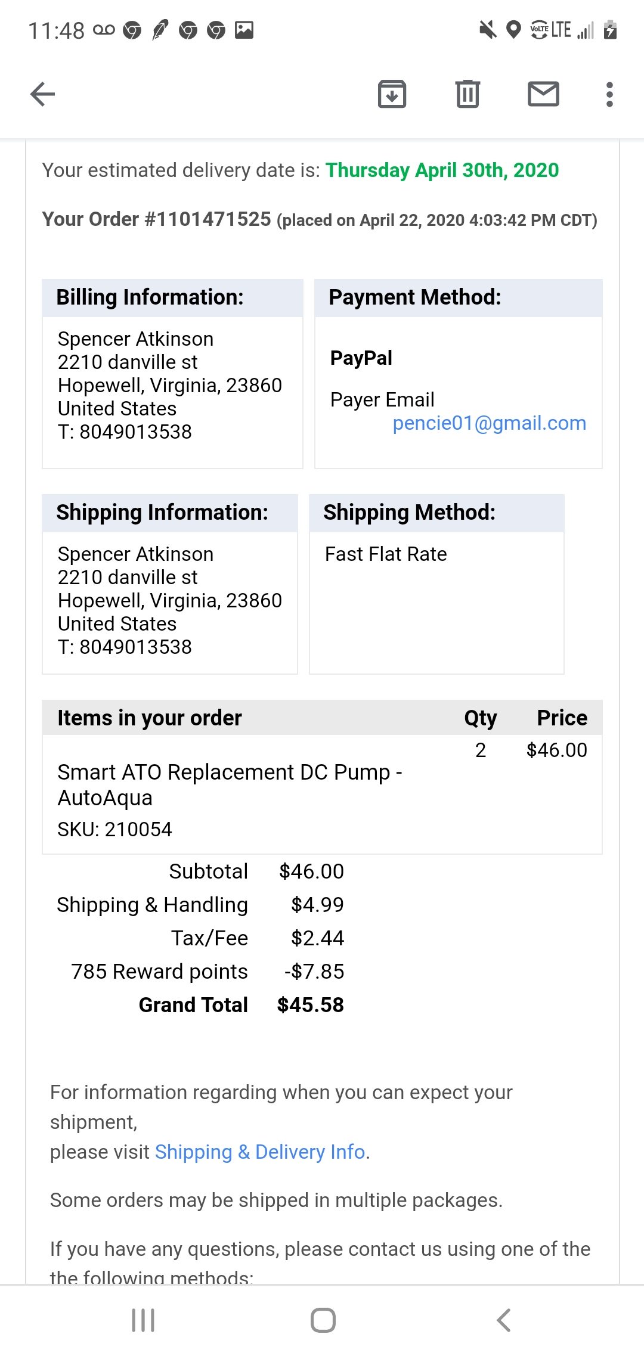Tap the battery icon in the status bar
The image size is (644, 1359).
(609, 30)
